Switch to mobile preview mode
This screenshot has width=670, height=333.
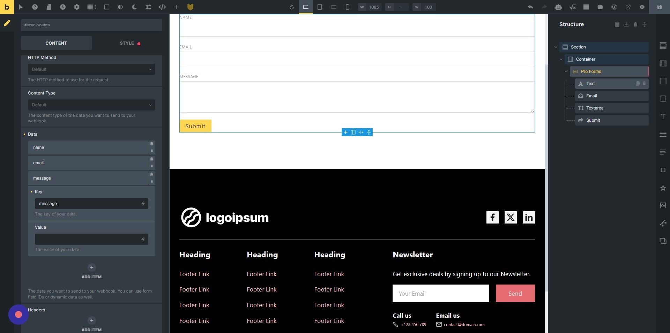coord(348,7)
